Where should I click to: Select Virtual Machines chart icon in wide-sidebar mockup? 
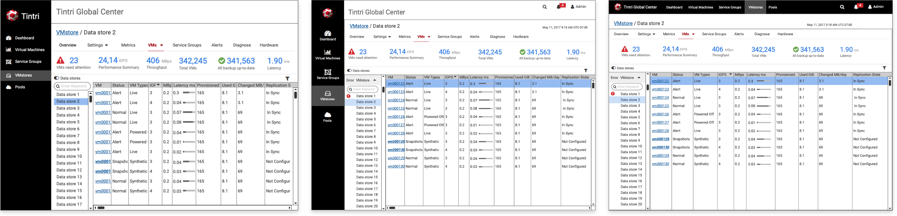9,50
